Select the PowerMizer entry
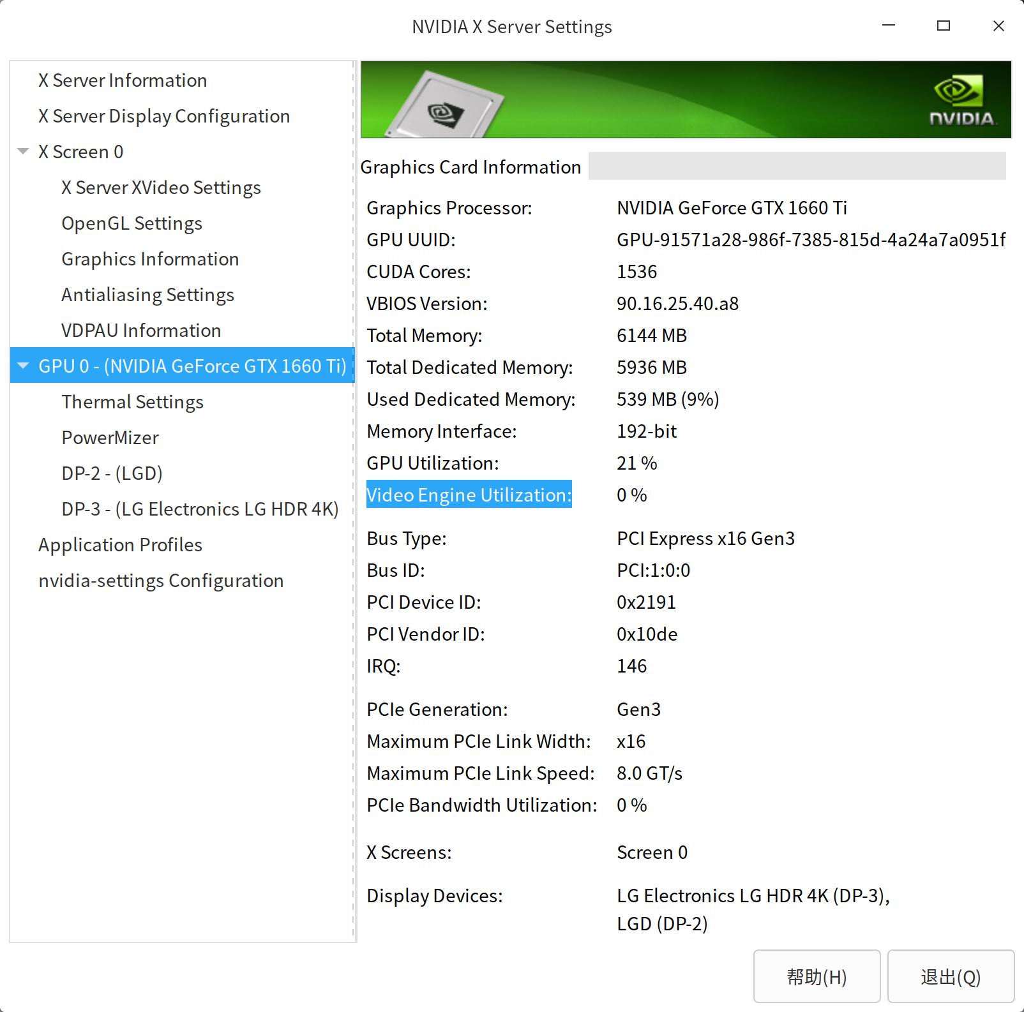Image resolution: width=1024 pixels, height=1012 pixels. (x=110, y=438)
